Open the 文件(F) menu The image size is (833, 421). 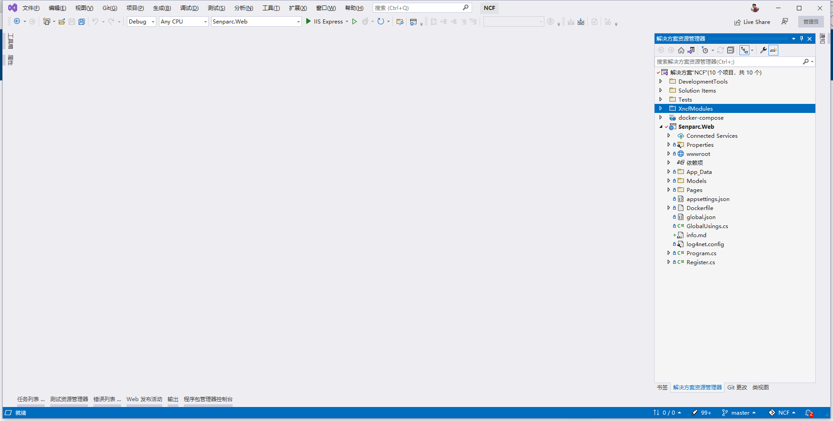tap(31, 8)
